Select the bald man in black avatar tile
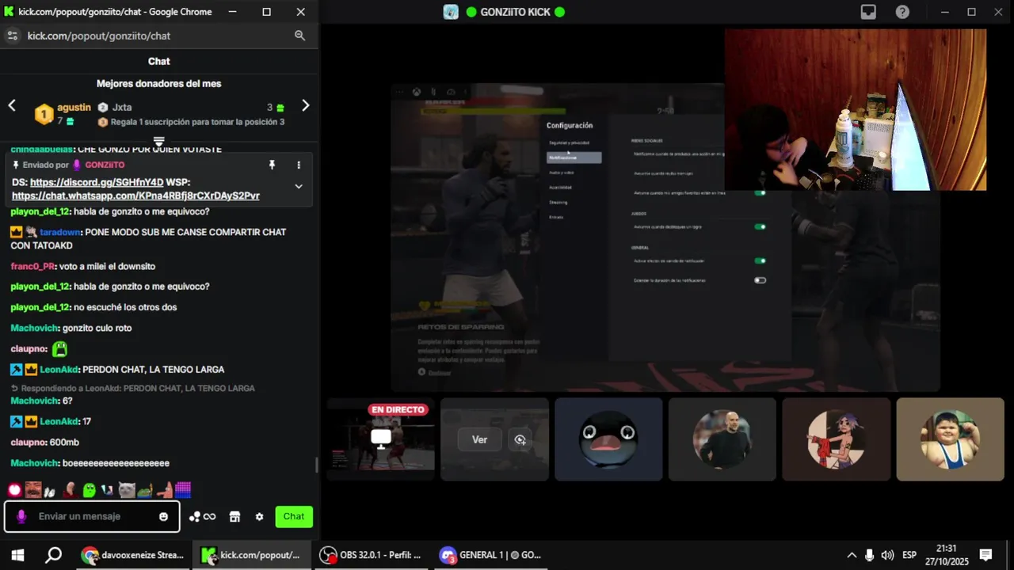Image resolution: width=1014 pixels, height=570 pixels. pos(722,439)
